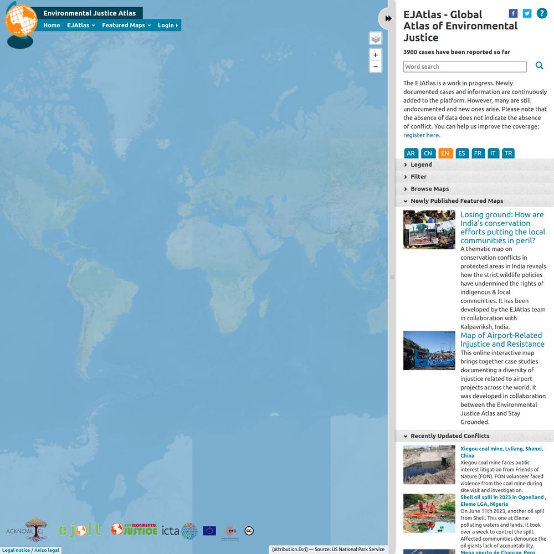Open Map of Airport-Related Injustice link
This screenshot has width=554, height=554.
pyautogui.click(x=502, y=340)
